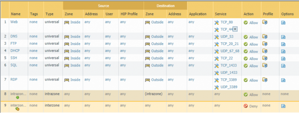Viewport: 299px width, 113px height.
Task: Click the green gear icon under intrazone rule
Action: pos(18,98)
